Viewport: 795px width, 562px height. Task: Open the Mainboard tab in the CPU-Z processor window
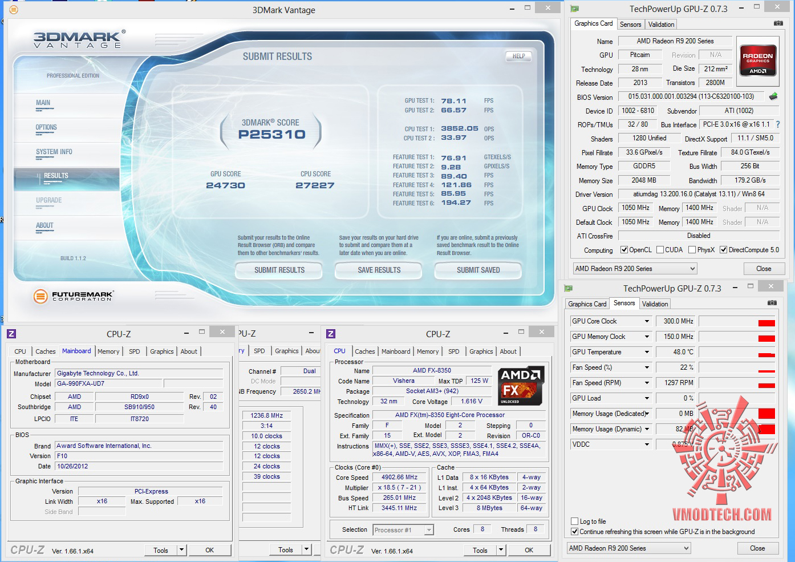pyautogui.click(x=396, y=351)
